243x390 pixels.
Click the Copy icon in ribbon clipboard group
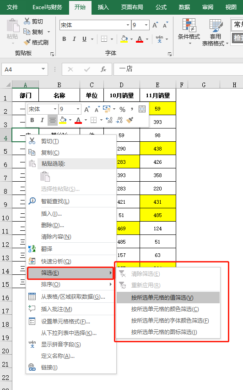click(x=27, y=32)
